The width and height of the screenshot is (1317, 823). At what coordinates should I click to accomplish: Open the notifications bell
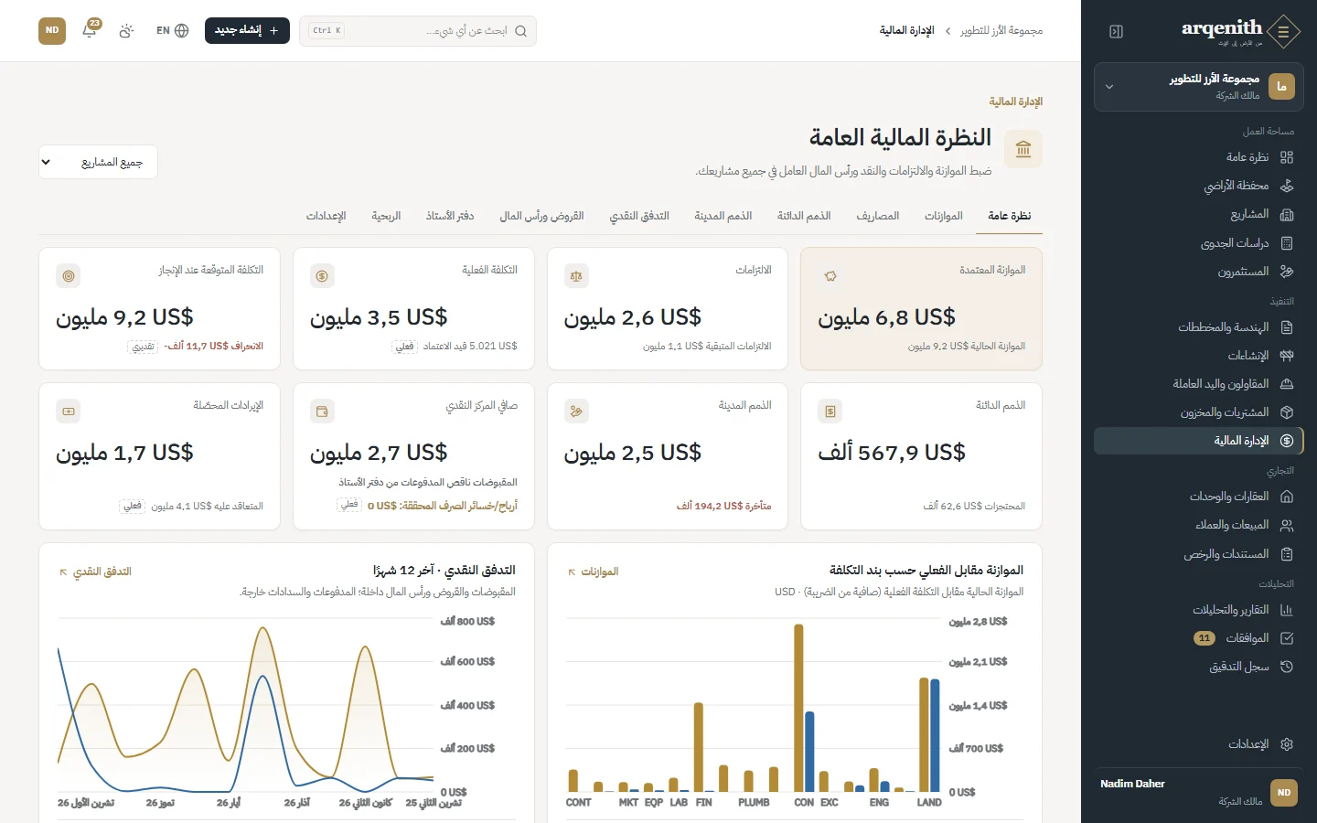(90, 30)
